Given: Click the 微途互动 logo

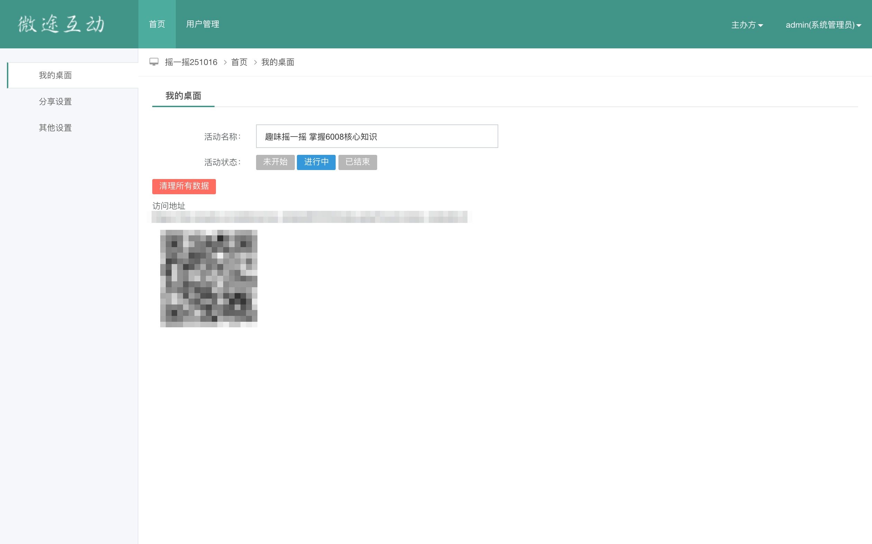Looking at the screenshot, I should 61,24.
